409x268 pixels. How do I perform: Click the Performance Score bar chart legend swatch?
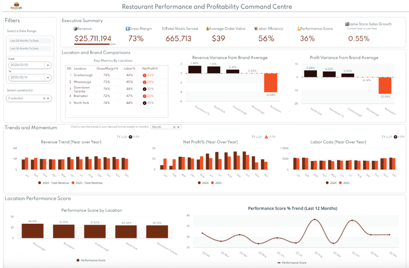point(78,261)
